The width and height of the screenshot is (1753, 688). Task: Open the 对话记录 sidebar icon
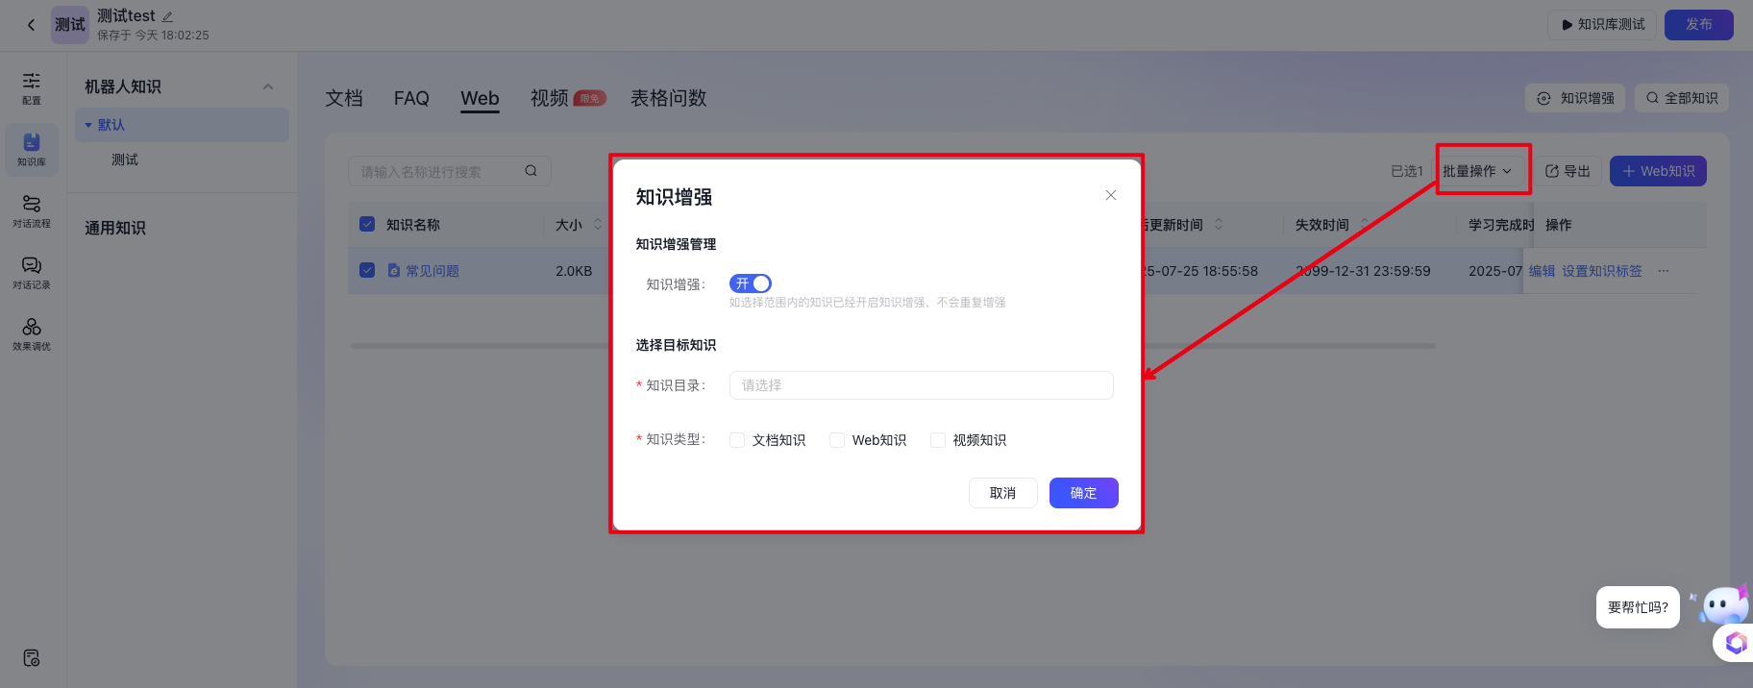click(32, 272)
